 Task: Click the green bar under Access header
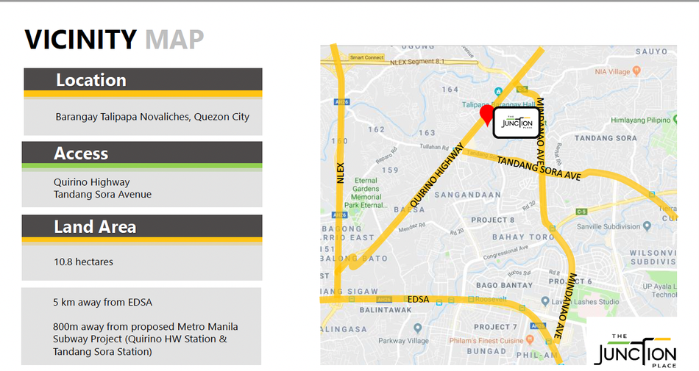(x=142, y=166)
